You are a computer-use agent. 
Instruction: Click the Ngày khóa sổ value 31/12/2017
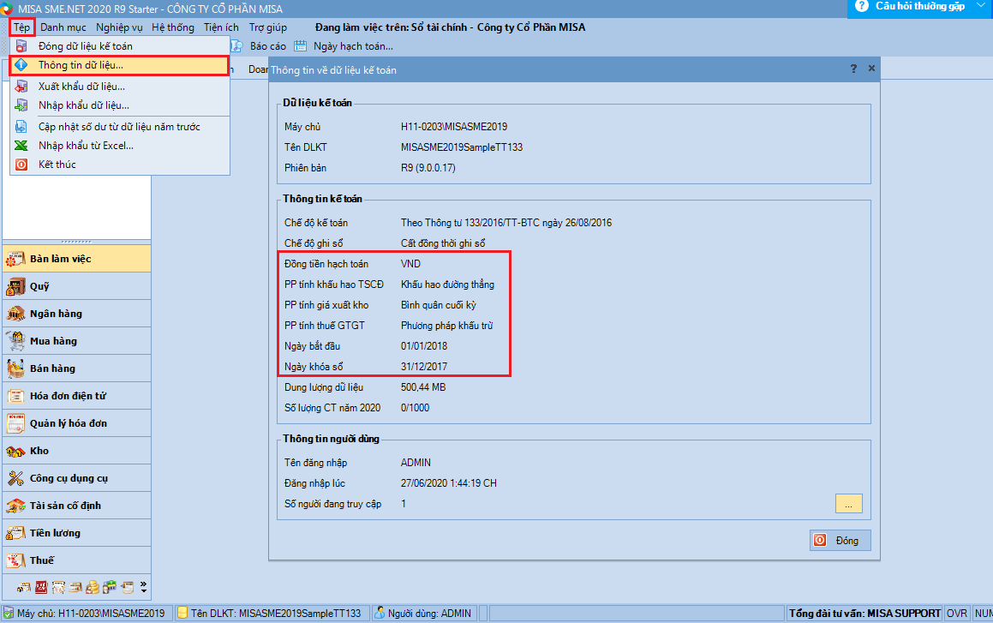(x=423, y=367)
